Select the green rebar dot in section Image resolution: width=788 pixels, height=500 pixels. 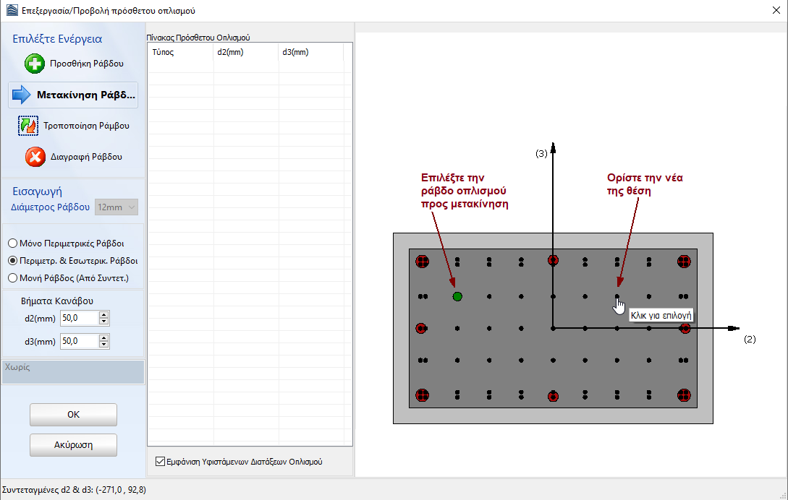coord(457,296)
